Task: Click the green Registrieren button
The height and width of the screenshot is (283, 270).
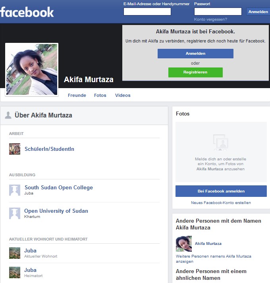Action: tap(195, 72)
